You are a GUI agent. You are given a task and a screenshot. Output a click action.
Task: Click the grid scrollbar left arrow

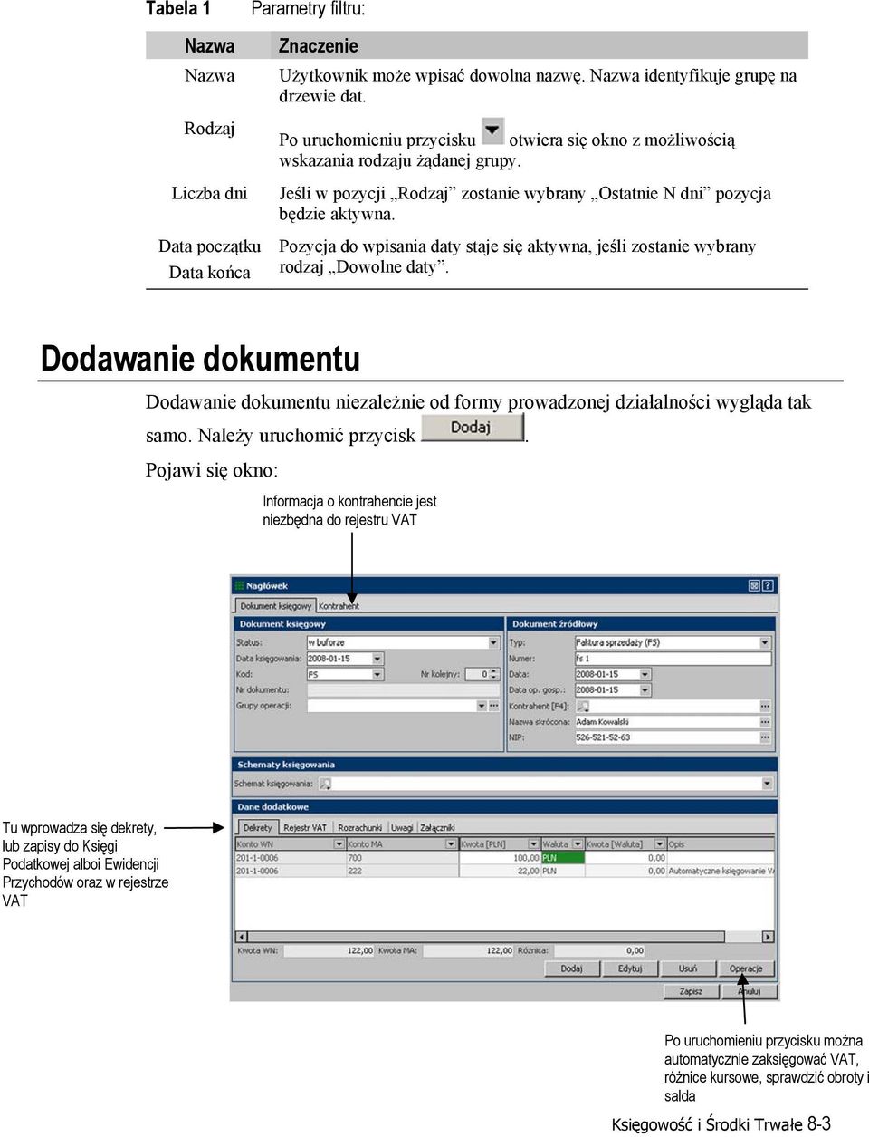[x=242, y=937]
